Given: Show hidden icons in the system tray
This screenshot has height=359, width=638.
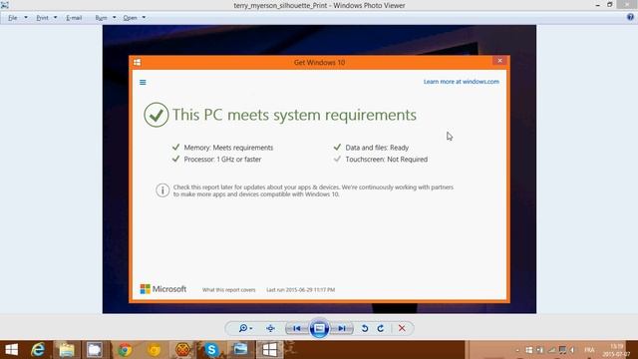Looking at the screenshot, I should coord(517,350).
